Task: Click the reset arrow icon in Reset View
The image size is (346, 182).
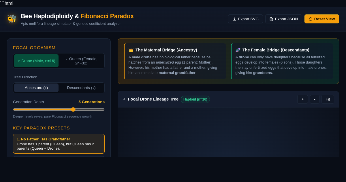Action: [311, 19]
